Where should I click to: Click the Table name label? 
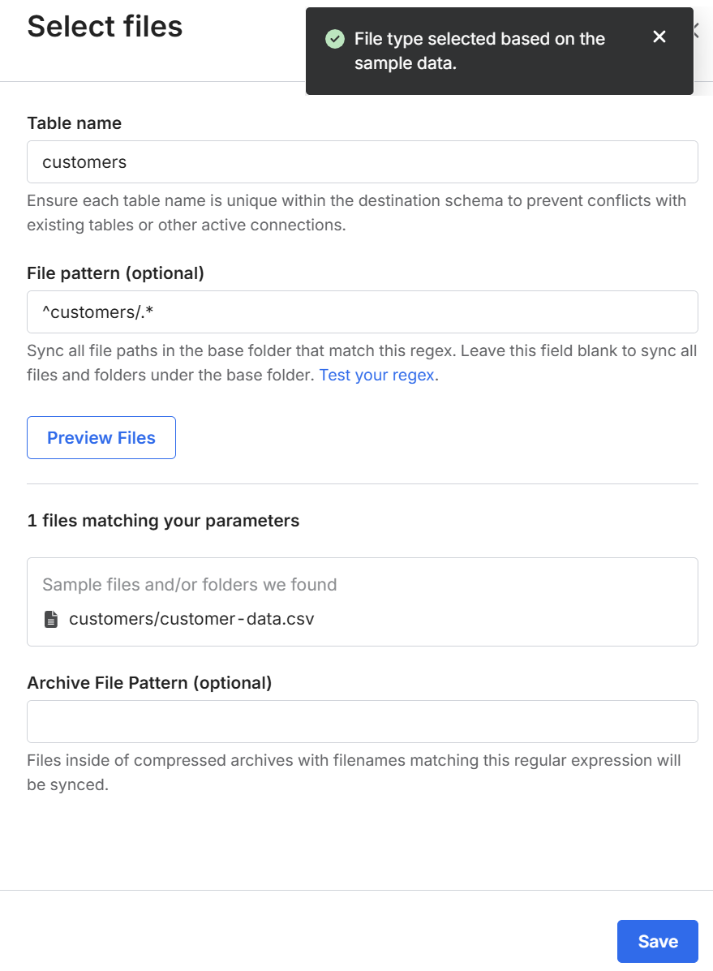tap(74, 123)
